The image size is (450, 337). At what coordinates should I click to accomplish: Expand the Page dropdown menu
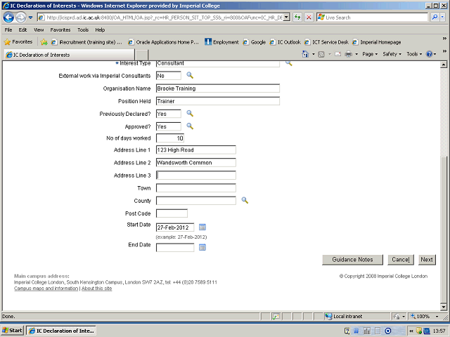tap(371, 54)
